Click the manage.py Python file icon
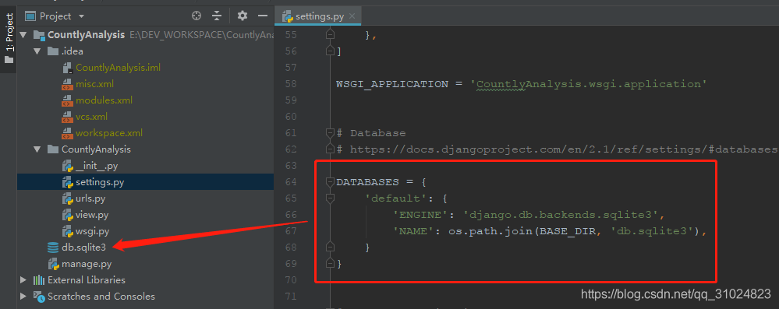This screenshot has height=309, width=779. pyautogui.click(x=53, y=264)
